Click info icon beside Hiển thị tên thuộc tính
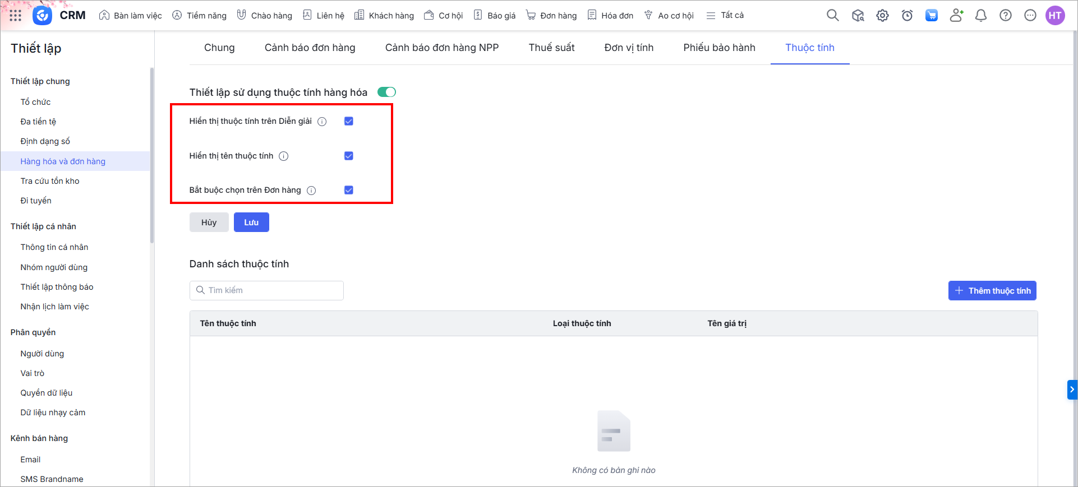Viewport: 1078px width, 487px height. coord(284,156)
